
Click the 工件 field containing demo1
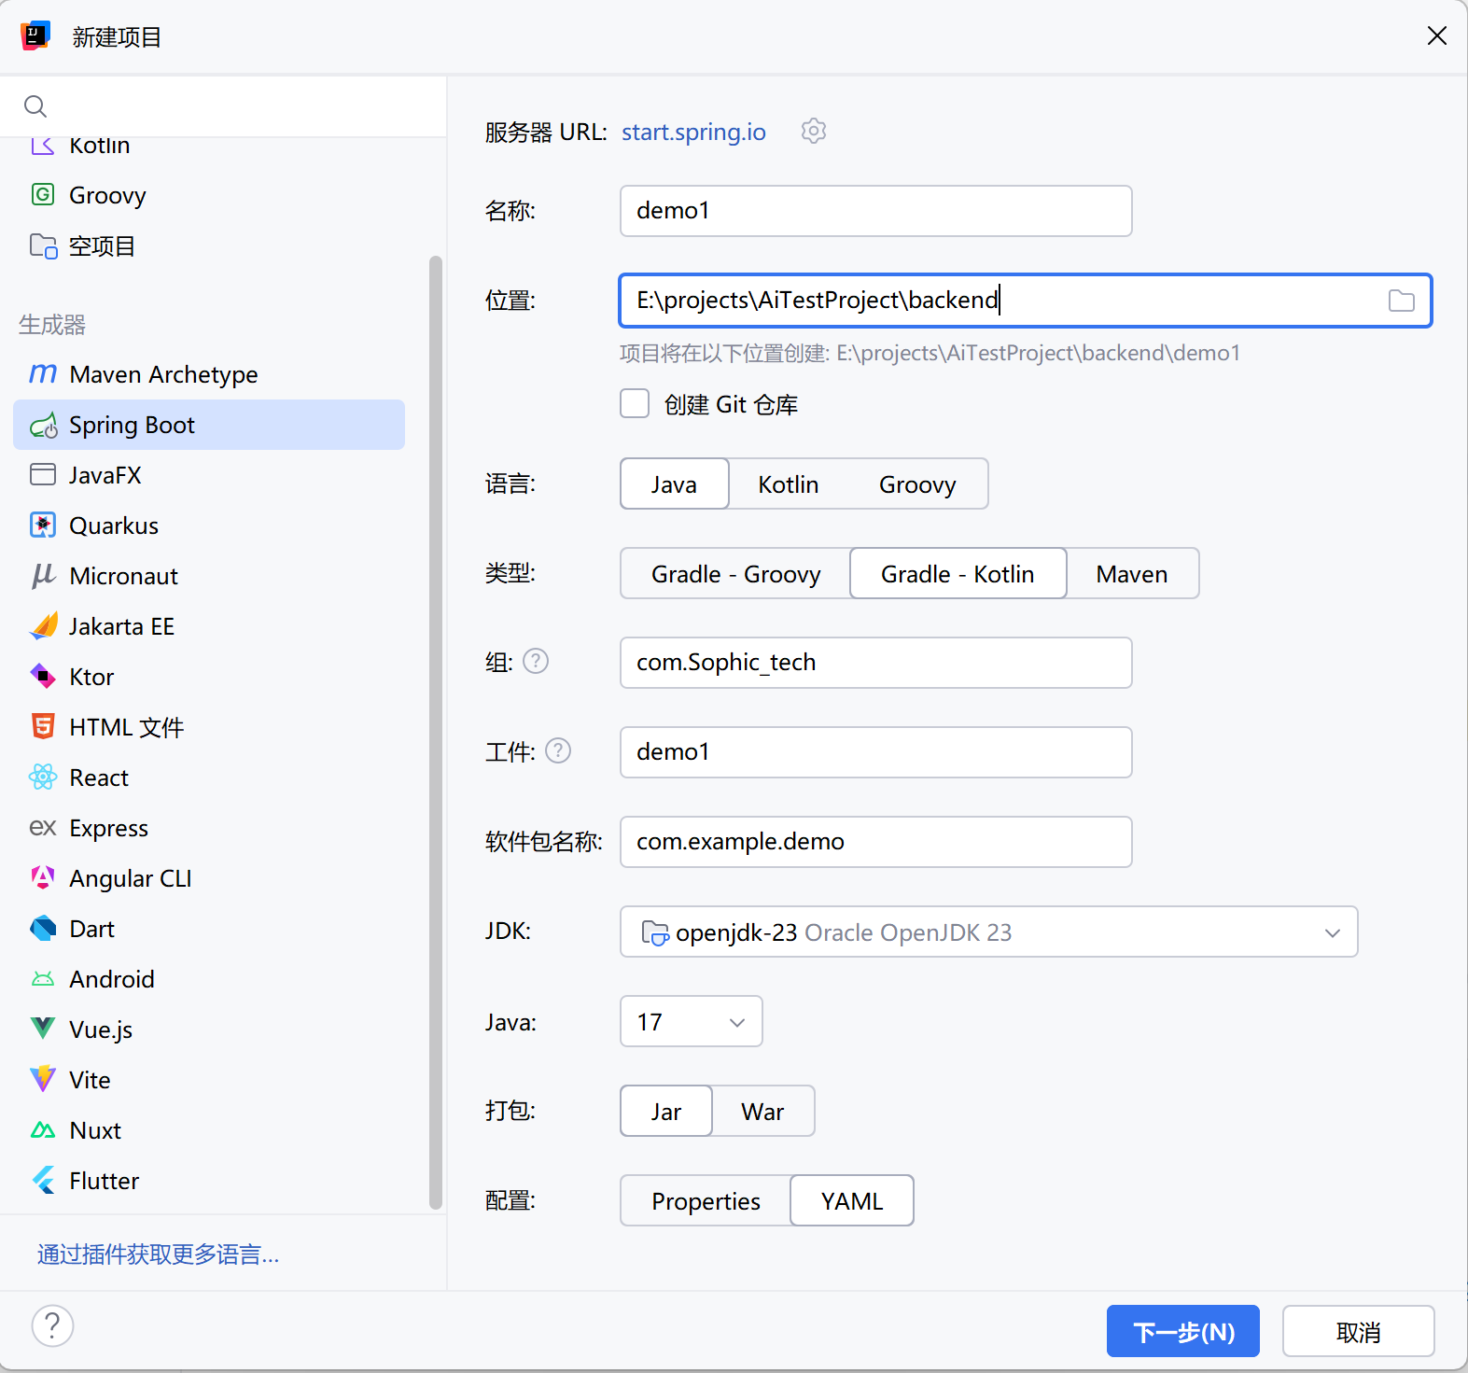pyautogui.click(x=876, y=752)
